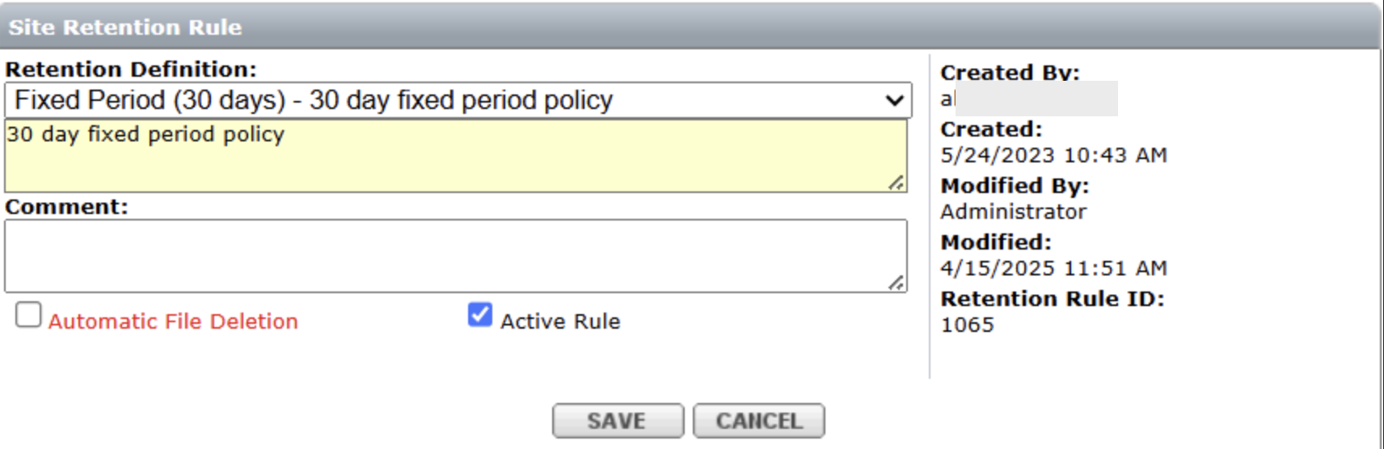Click the Retention Rule ID value 1065
The height and width of the screenshot is (449, 1384).
click(968, 325)
